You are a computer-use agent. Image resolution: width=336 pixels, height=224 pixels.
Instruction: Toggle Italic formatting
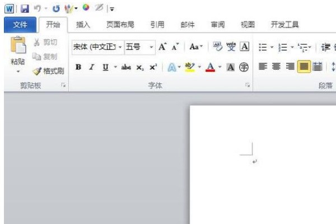[x=91, y=67]
